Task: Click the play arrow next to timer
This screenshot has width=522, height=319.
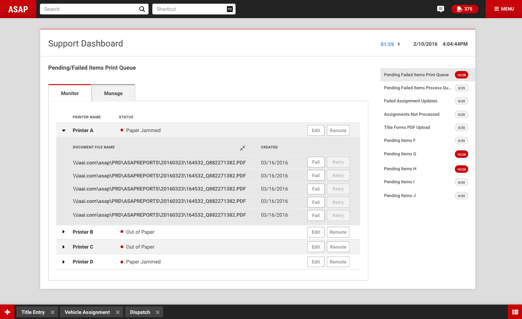Action: (x=399, y=44)
